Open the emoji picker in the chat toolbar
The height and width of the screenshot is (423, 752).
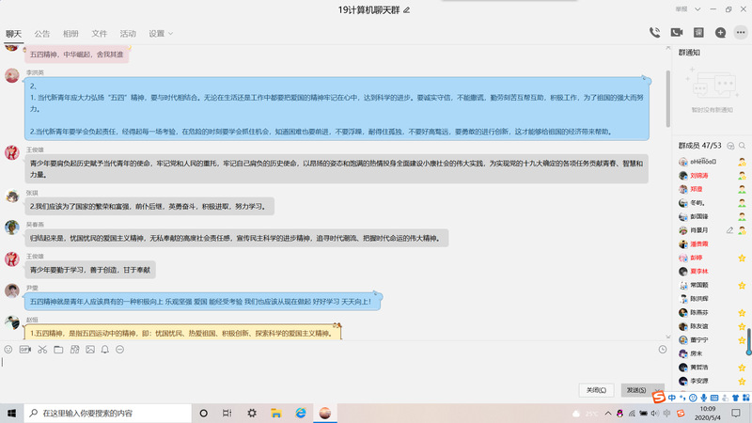pyautogui.click(x=8, y=350)
